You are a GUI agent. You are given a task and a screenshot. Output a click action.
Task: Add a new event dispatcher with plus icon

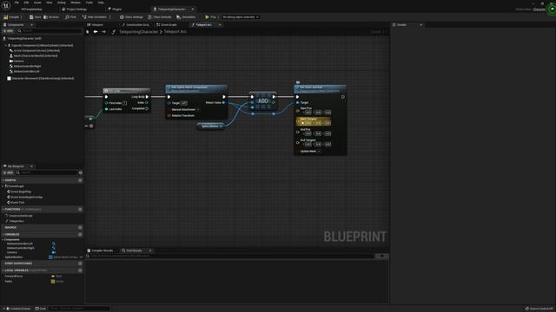pos(80,263)
